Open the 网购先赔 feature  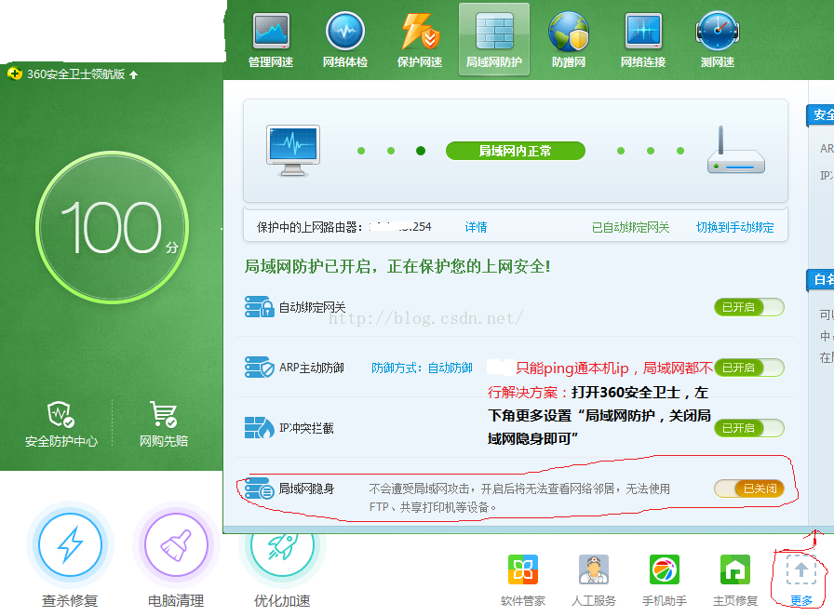[x=164, y=424]
